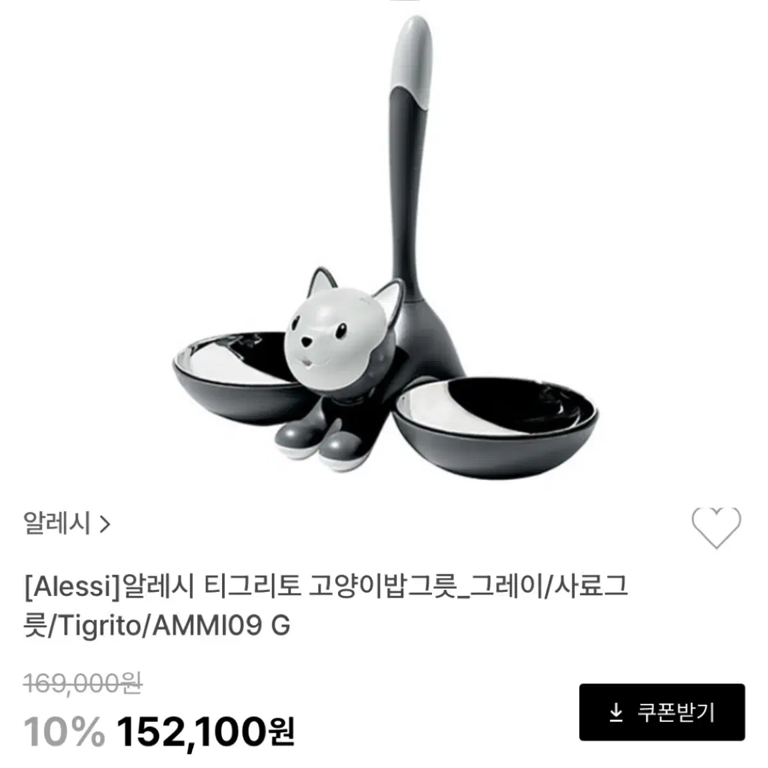768x768 pixels.
Task: Click the 152,100원 sale price
Action: 206,728
